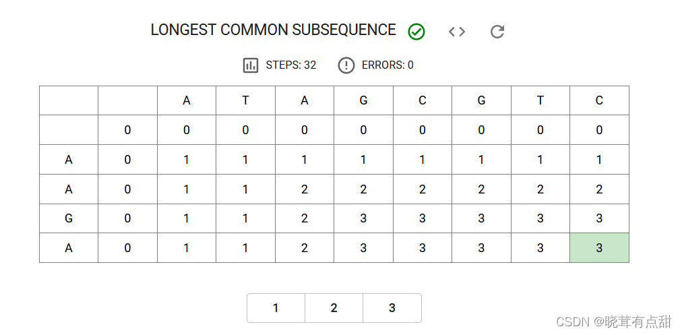The width and height of the screenshot is (682, 335).
Task: Click the refresh restart icon
Action: point(497,32)
